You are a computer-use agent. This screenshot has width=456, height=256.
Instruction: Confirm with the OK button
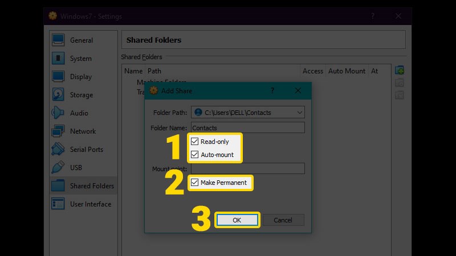click(237, 220)
